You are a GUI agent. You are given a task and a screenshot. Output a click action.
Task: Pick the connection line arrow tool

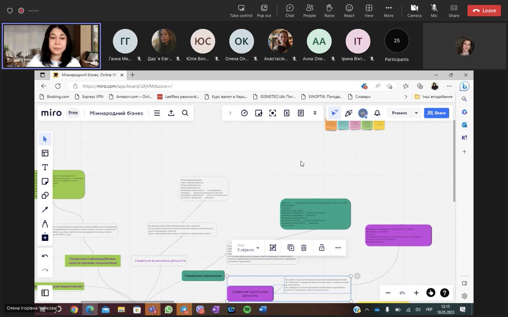click(x=45, y=210)
